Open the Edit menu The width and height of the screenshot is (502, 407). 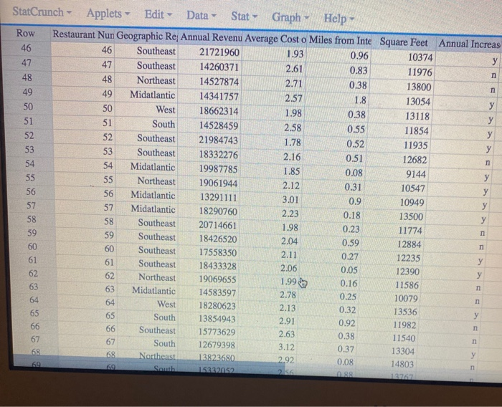(x=158, y=15)
